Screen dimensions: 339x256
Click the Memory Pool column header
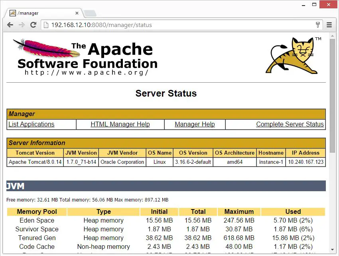pos(37,211)
